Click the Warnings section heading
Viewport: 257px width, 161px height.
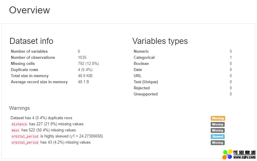click(20, 108)
